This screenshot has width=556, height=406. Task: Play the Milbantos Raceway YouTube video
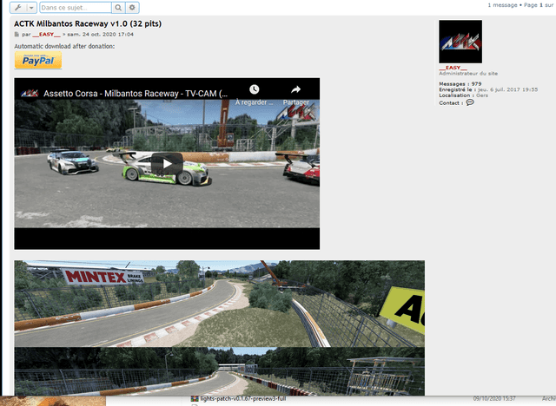(167, 163)
